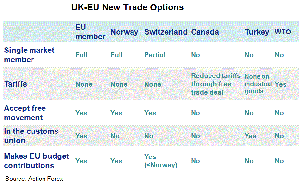Select the WTO 'Yes' tariffs cell
Screen dimensions: 304x185
pos(280,84)
